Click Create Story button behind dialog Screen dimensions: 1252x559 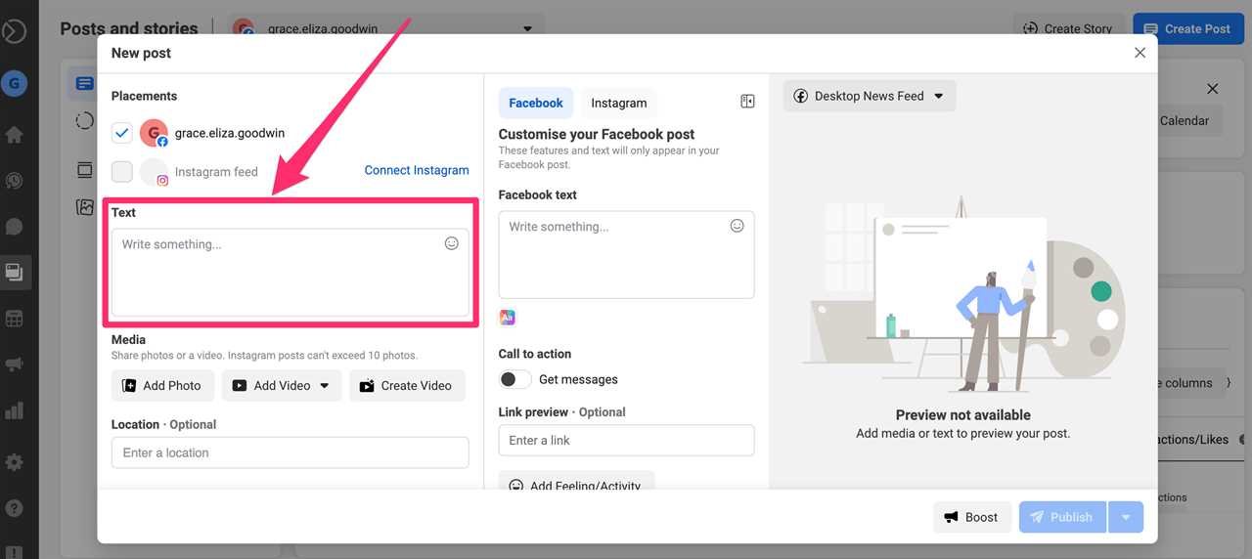[1068, 28]
